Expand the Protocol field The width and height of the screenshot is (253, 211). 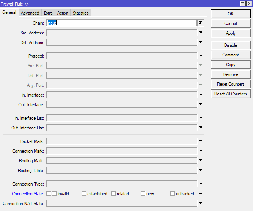(x=201, y=56)
